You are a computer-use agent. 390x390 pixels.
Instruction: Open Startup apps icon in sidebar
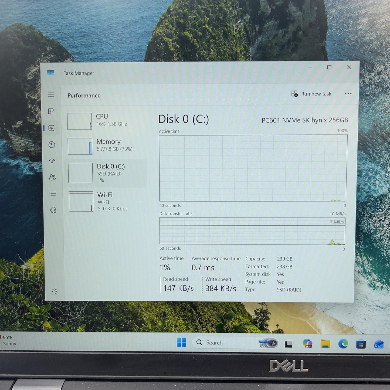52,161
